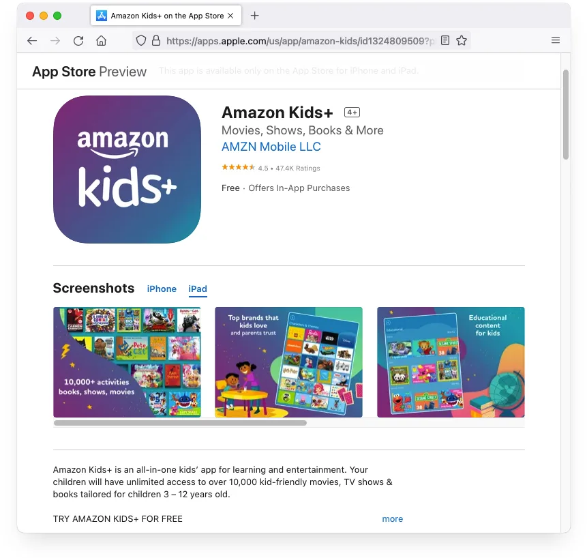Select the iPad screenshots tab
Image resolution: width=587 pixels, height=558 pixels.
click(x=198, y=289)
